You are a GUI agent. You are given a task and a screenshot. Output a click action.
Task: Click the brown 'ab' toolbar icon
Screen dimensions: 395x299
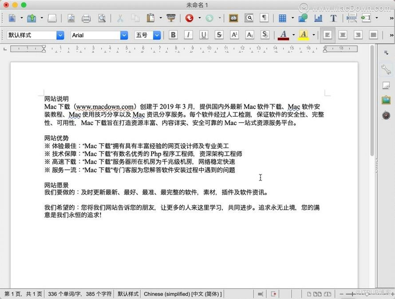[233, 18]
